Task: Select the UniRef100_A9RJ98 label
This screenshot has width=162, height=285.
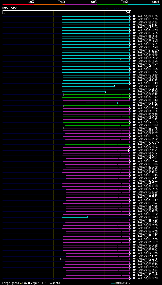Action: click(145, 78)
